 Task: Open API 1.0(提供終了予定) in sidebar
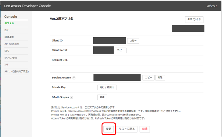pos(16,72)
